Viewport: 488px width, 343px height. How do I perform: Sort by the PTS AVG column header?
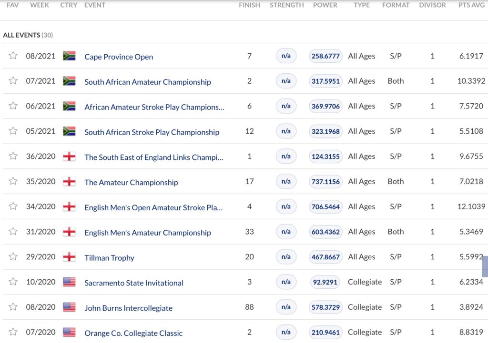tap(470, 5)
